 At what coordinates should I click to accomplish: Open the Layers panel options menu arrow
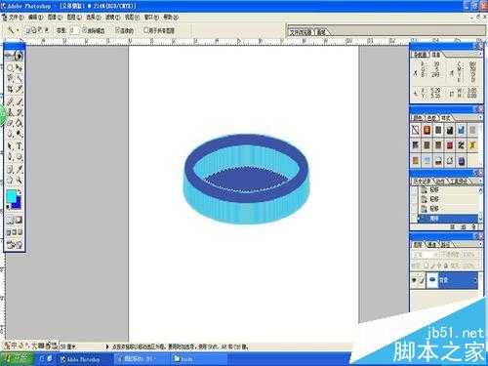coord(480,244)
